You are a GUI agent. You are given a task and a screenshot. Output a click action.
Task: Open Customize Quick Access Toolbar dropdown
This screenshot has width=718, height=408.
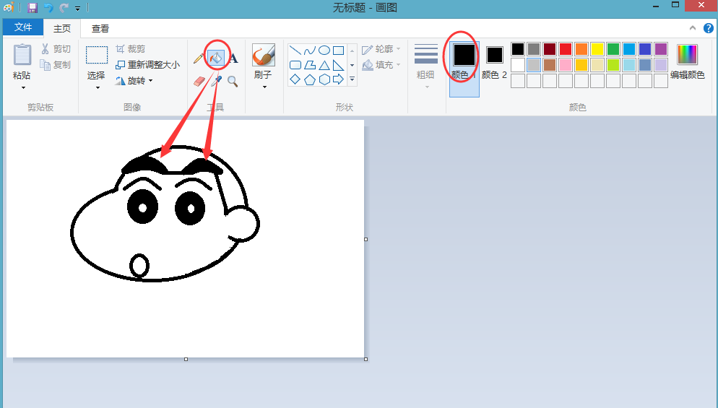[77, 8]
